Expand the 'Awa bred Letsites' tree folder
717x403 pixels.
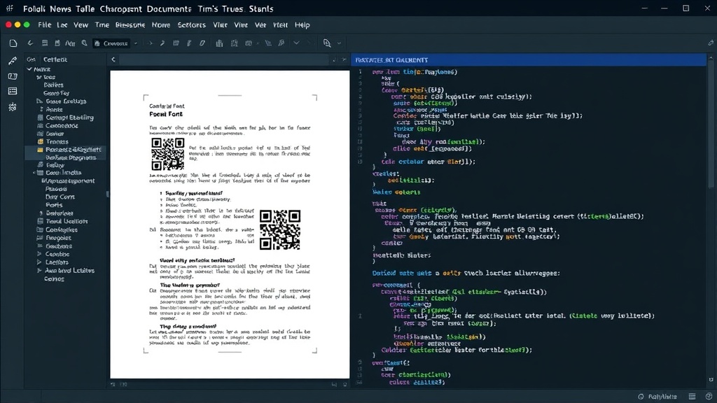(39, 271)
